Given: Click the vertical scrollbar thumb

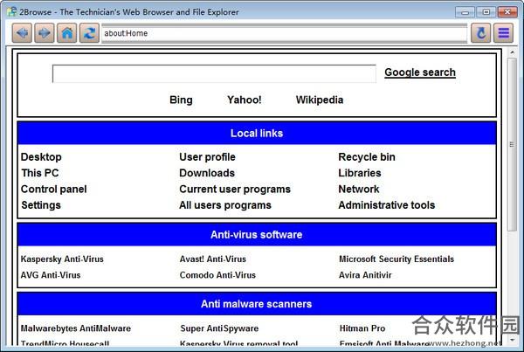Looking at the screenshot, I should tap(512, 144).
